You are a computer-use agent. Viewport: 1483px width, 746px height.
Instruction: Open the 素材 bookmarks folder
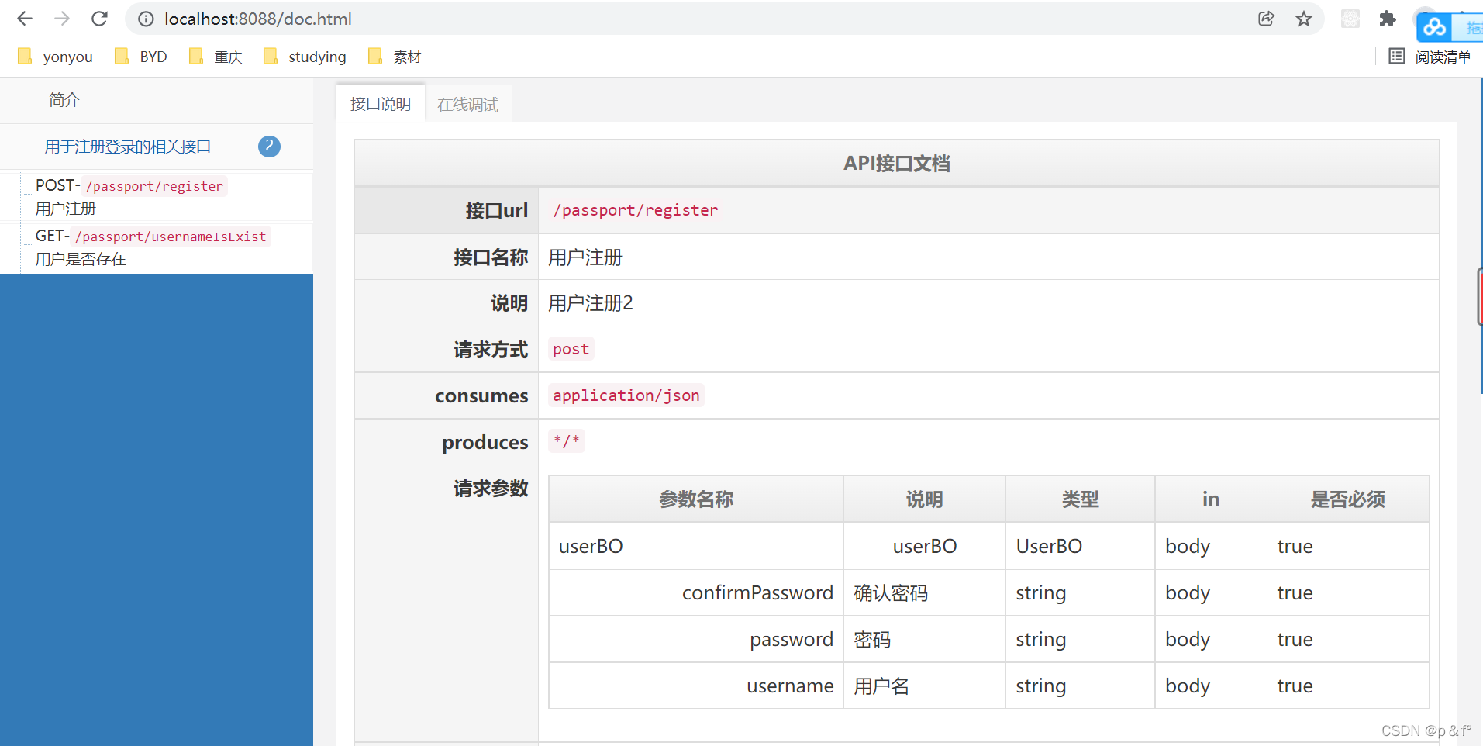point(394,56)
